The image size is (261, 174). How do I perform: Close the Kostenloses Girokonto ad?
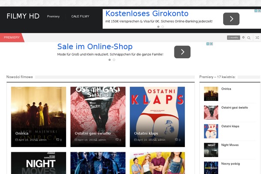(259, 11)
